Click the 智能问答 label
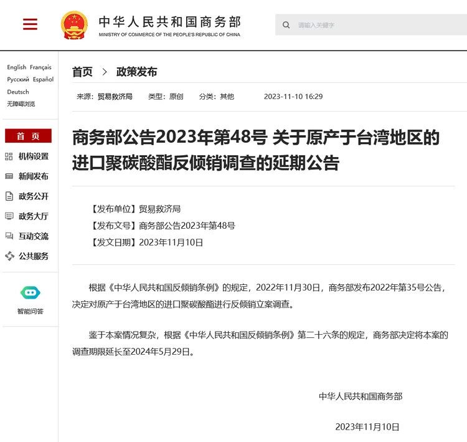 coord(31,311)
